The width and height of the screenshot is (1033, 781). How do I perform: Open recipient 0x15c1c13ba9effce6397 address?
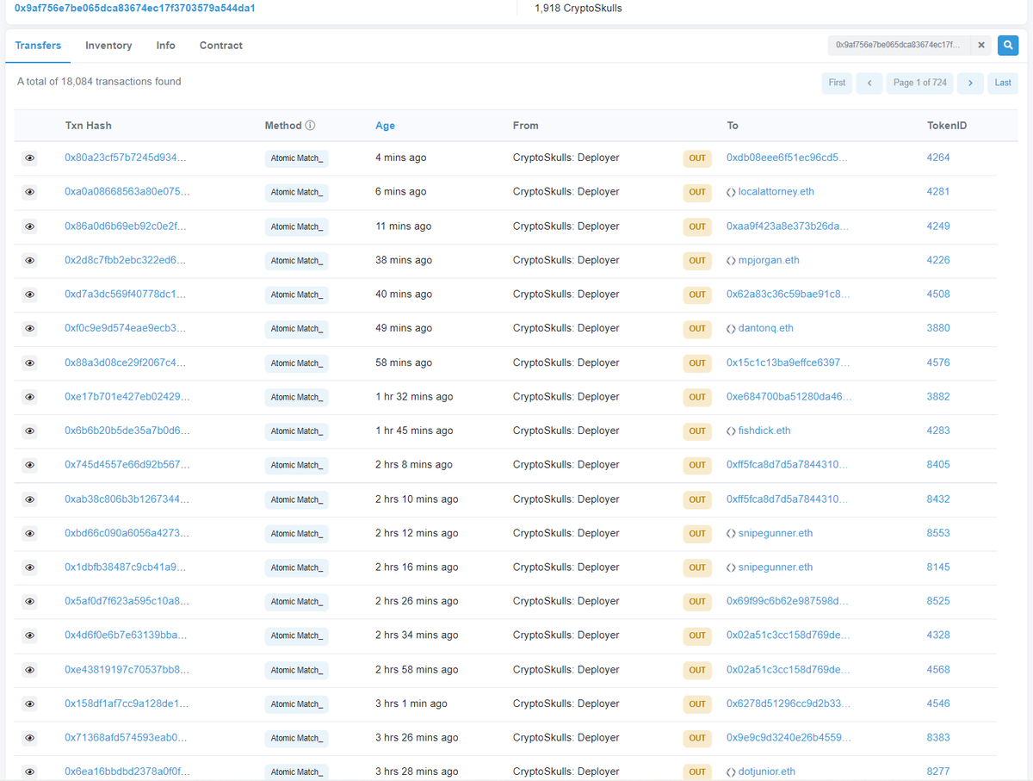point(789,363)
